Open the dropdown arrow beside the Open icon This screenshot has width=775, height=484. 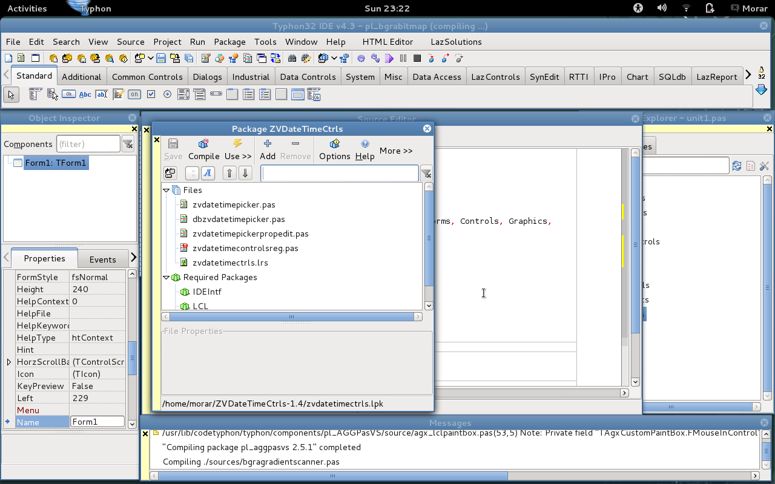pyautogui.click(x=150, y=58)
